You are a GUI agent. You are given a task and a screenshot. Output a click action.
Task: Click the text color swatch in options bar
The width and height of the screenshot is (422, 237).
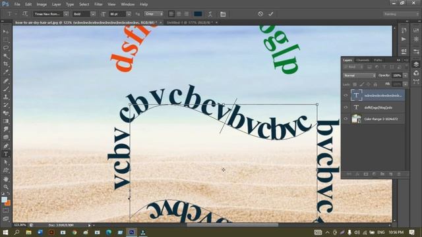(x=198, y=14)
